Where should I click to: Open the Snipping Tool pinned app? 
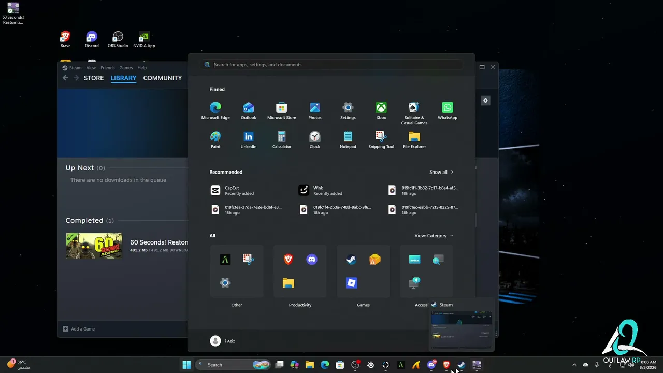(381, 140)
